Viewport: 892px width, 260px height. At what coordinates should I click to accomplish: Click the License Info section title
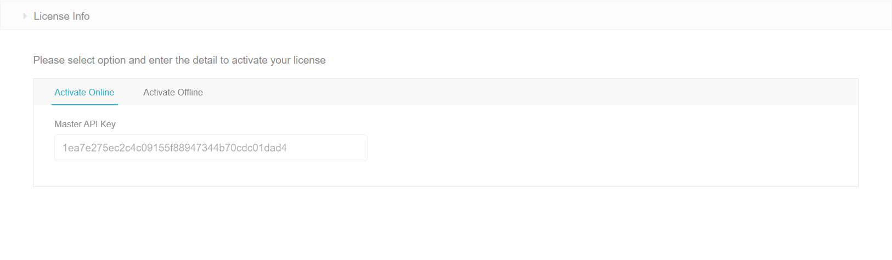[x=61, y=16]
